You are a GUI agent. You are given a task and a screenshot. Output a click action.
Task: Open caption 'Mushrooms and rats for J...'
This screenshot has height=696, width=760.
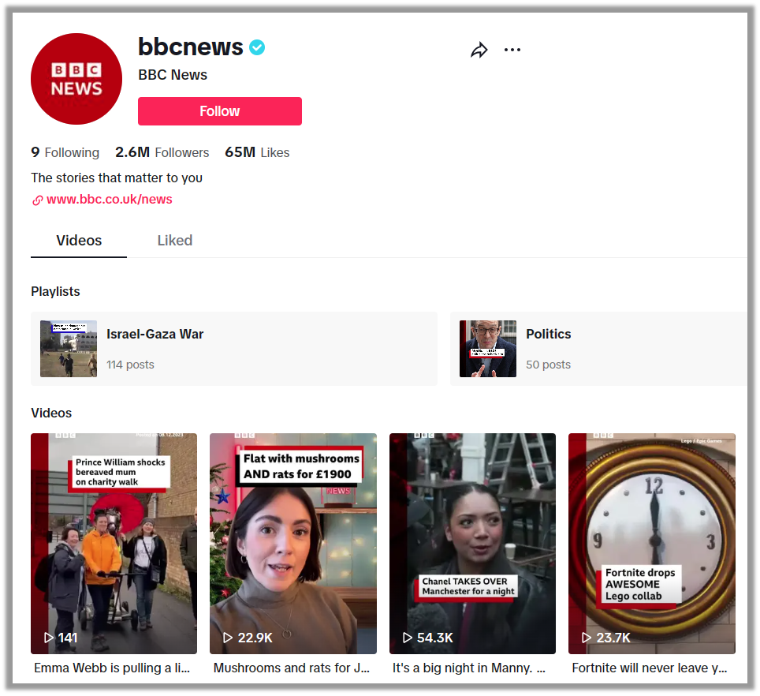tap(291, 668)
